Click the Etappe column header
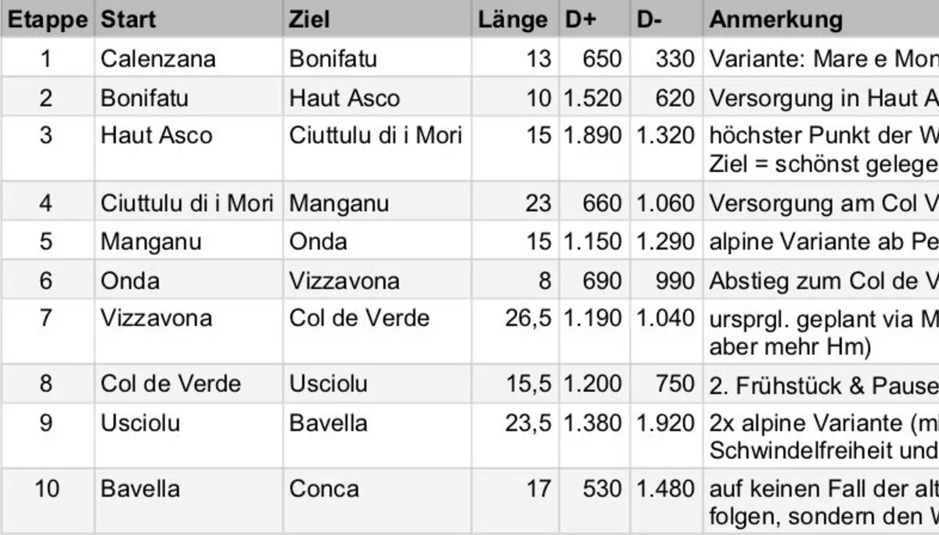This screenshot has width=939, height=535. click(47, 20)
